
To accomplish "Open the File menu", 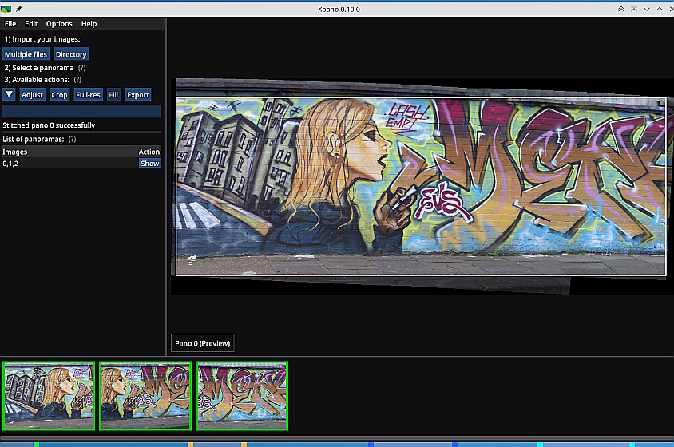I will click(x=10, y=24).
